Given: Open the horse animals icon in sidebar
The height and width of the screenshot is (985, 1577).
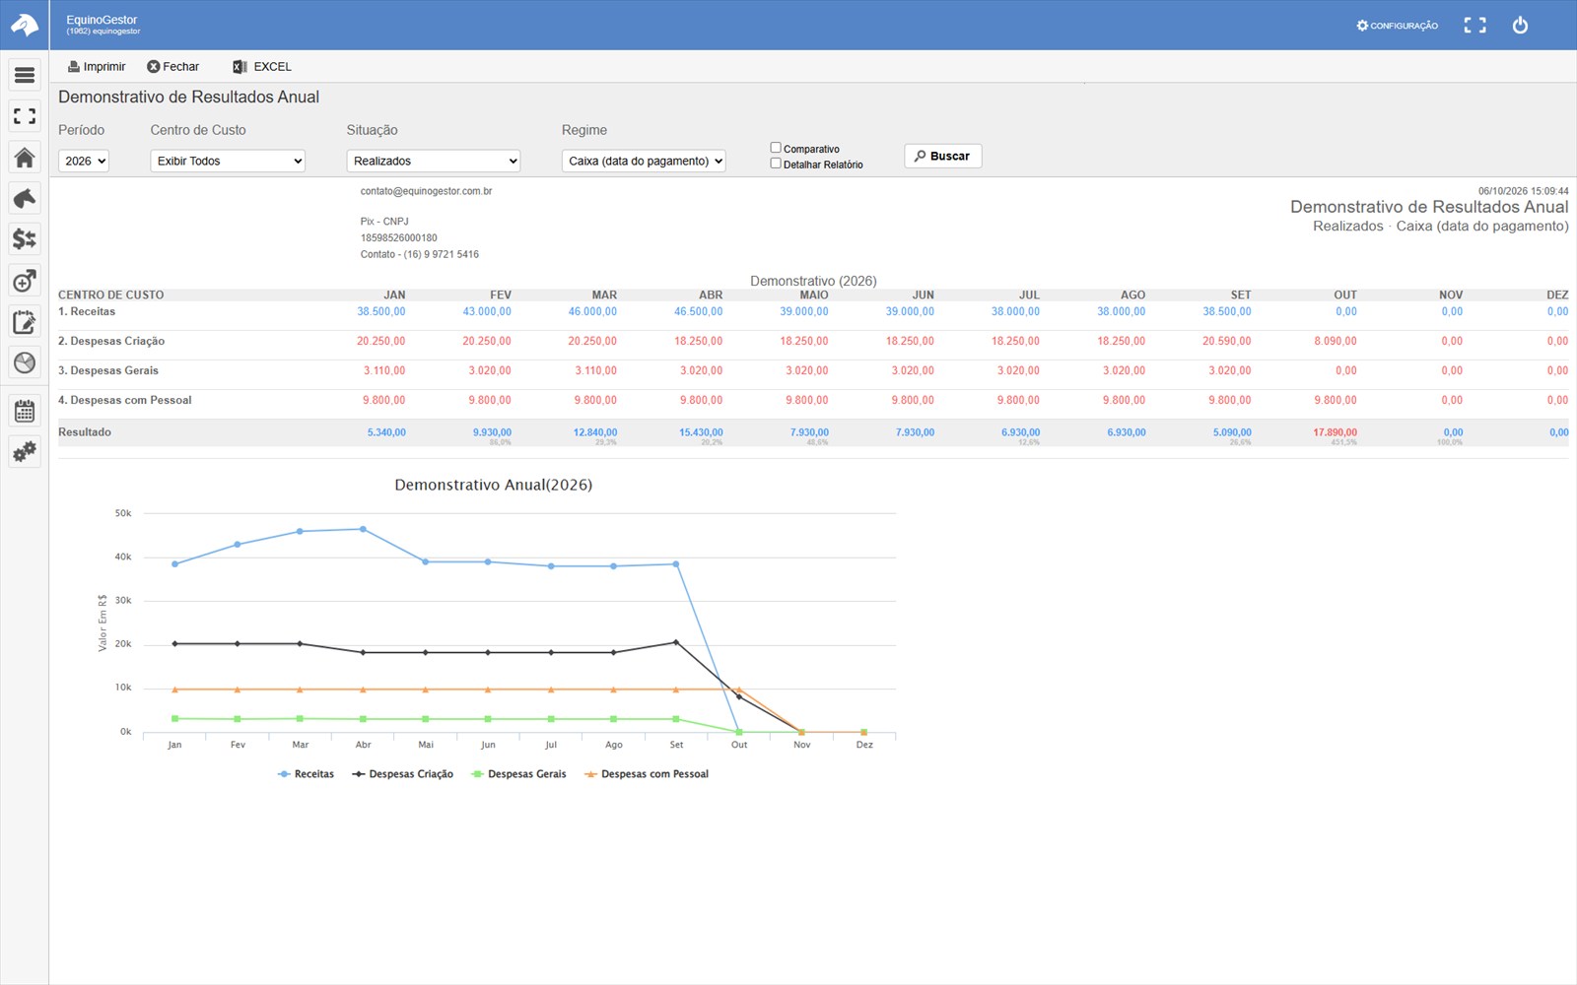Looking at the screenshot, I should point(25,198).
